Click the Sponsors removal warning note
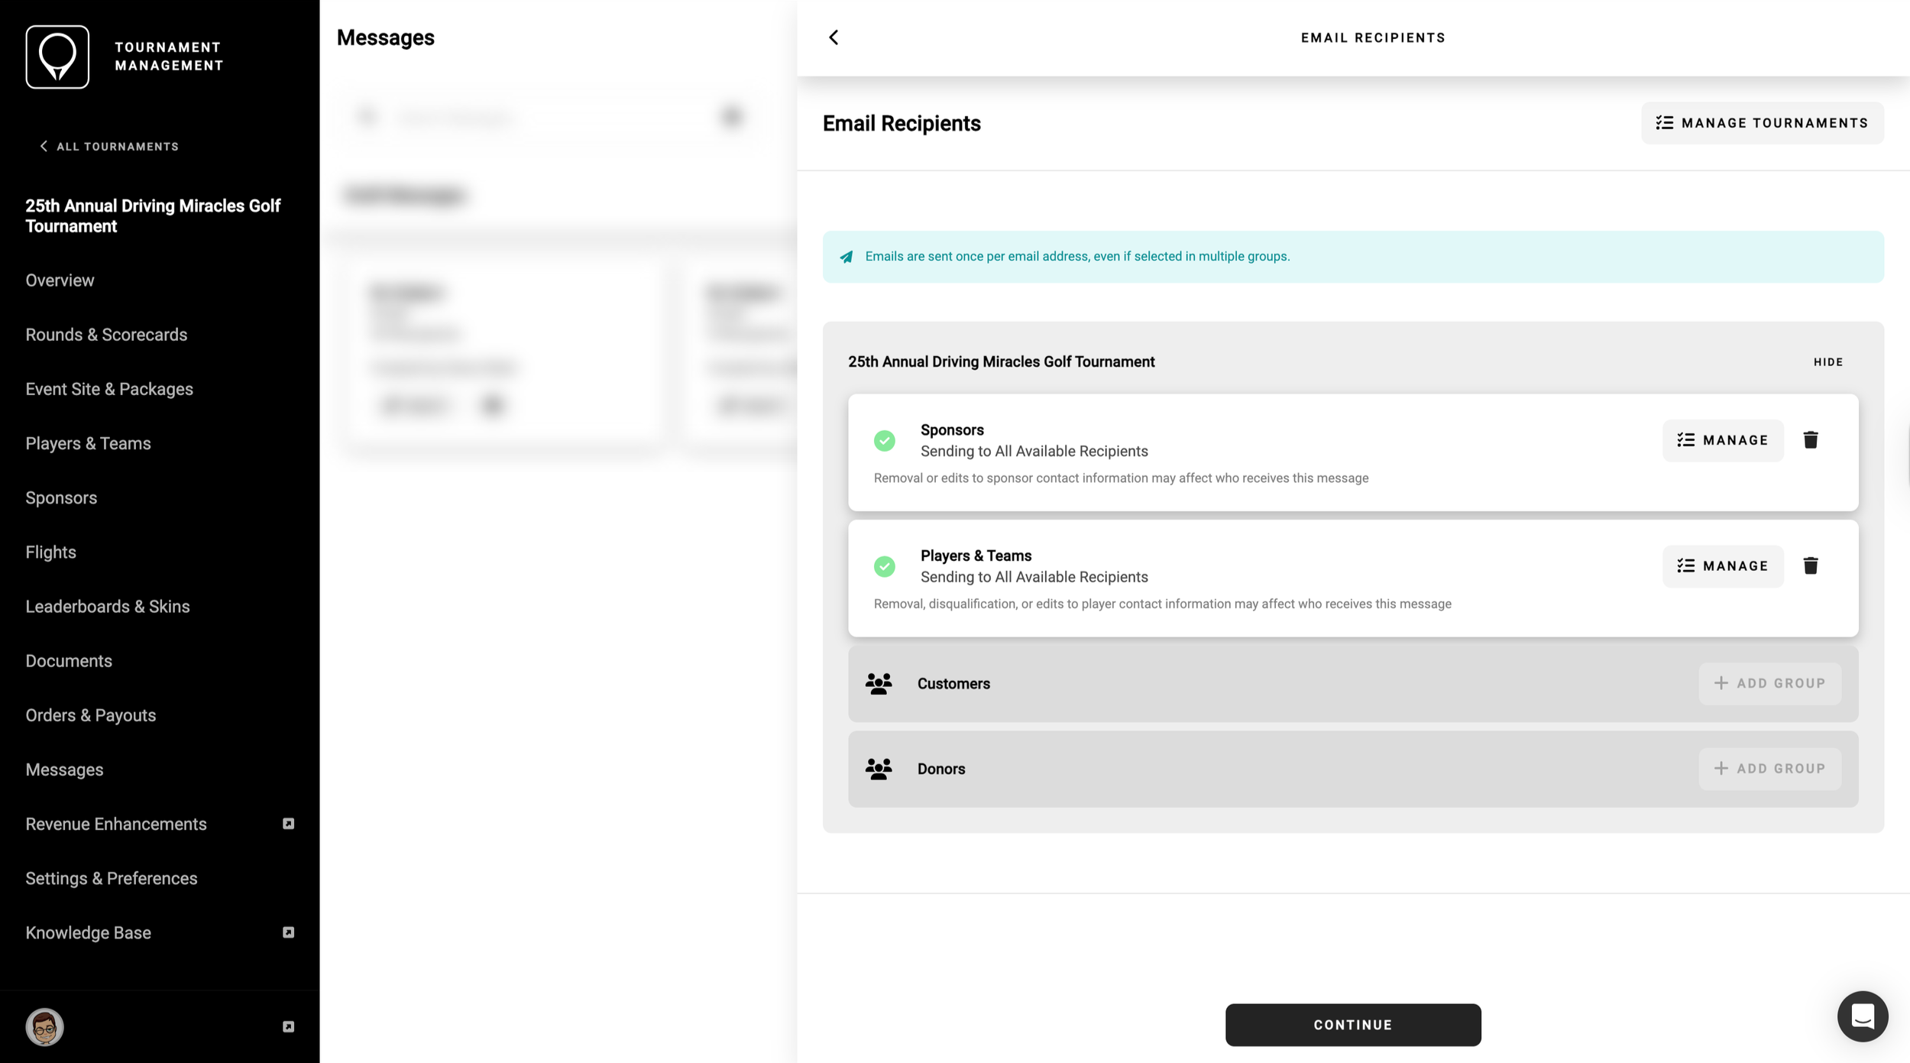 click(1121, 478)
